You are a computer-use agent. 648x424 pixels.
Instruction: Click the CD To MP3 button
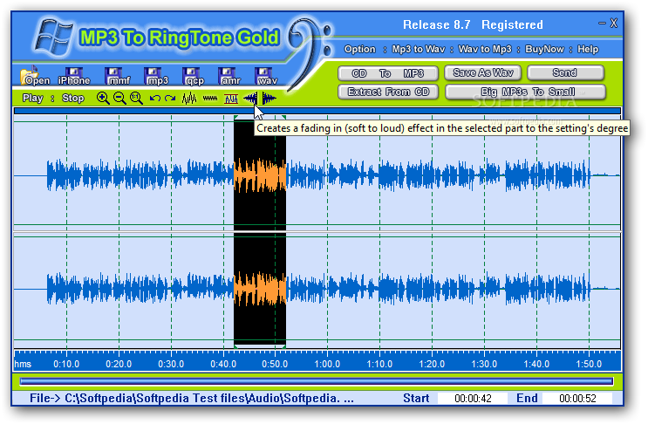pyautogui.click(x=387, y=73)
